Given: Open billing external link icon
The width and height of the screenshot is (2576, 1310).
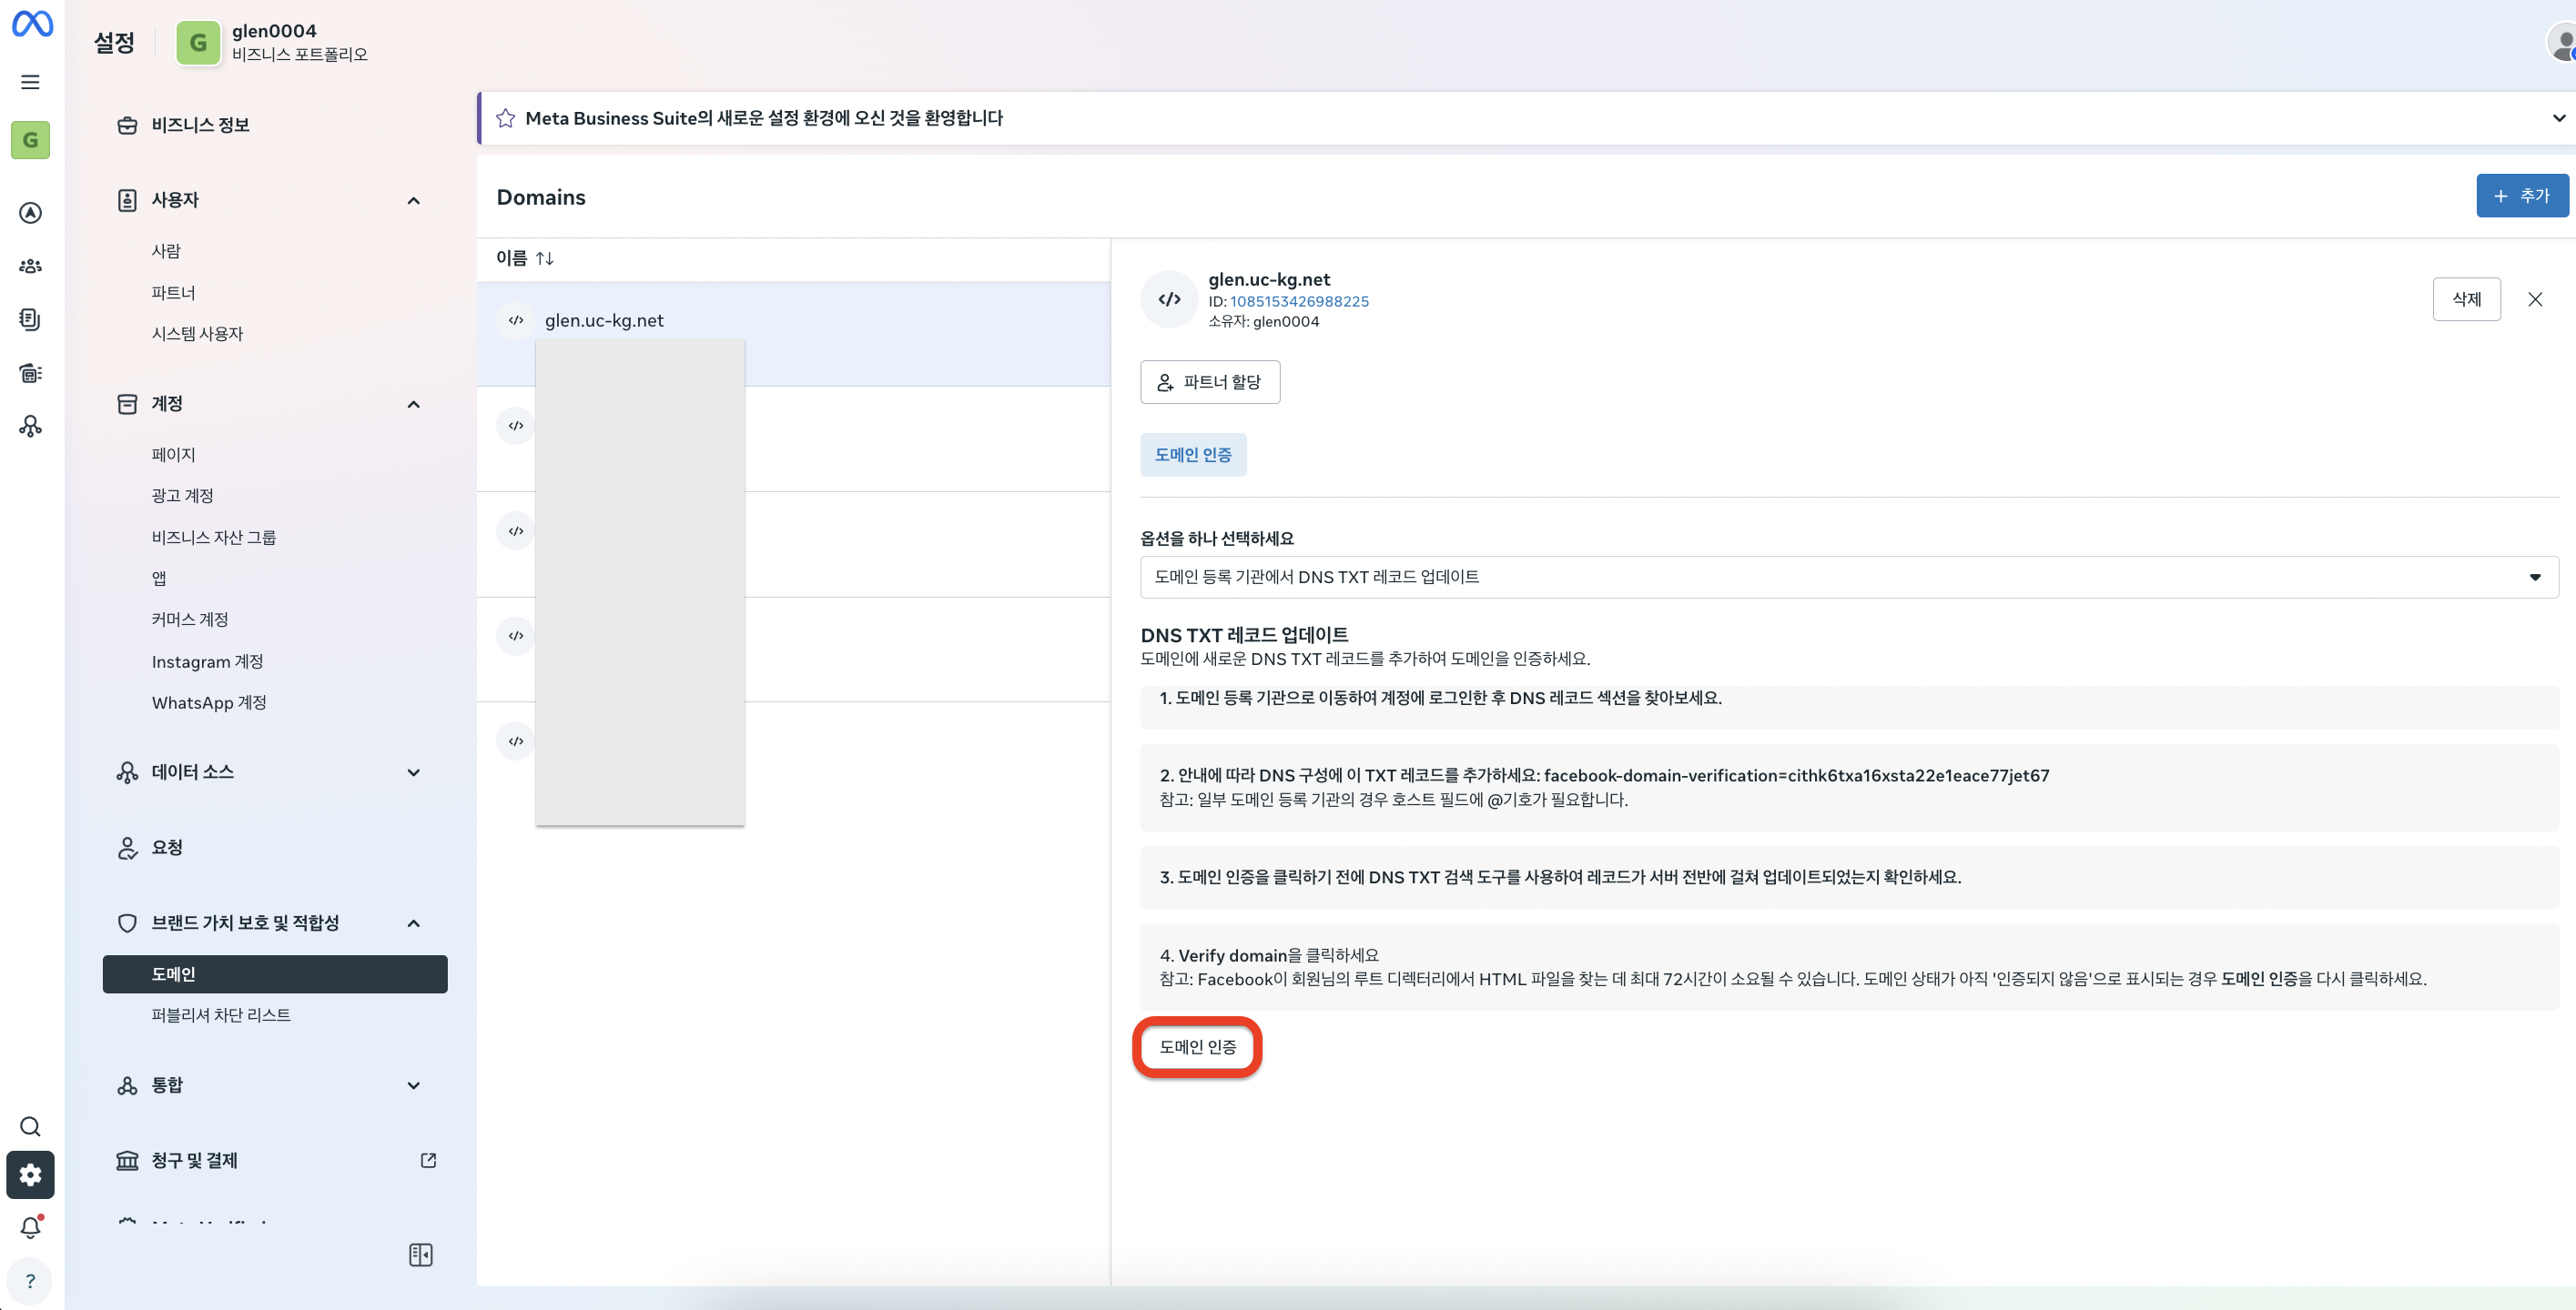Looking at the screenshot, I should click(428, 1160).
